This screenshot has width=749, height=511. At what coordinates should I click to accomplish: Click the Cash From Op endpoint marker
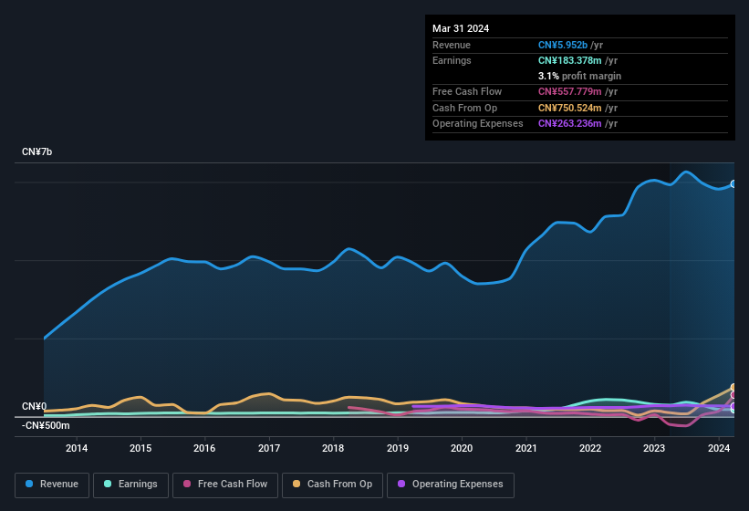tap(733, 387)
